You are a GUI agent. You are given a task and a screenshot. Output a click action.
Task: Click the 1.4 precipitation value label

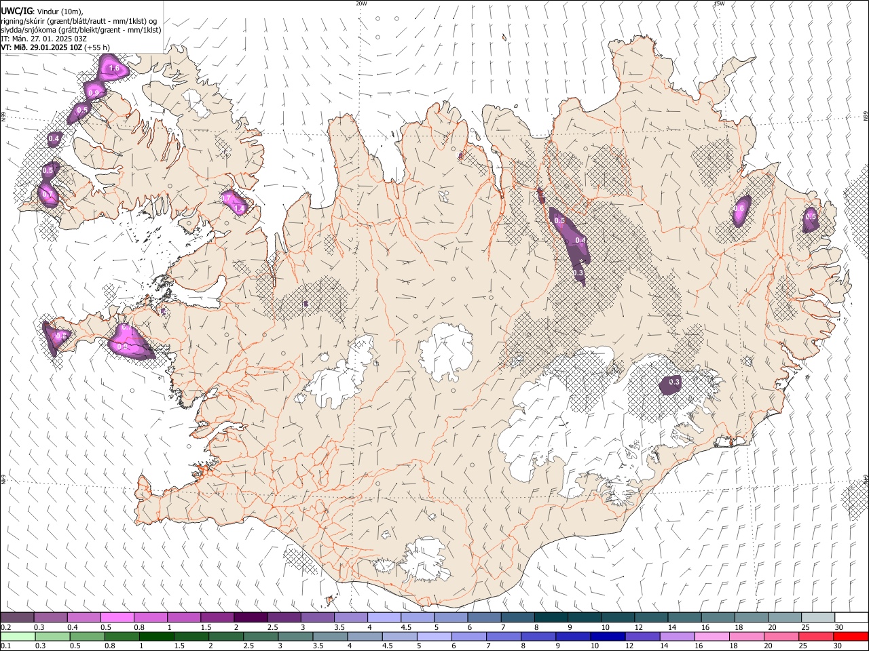click(x=239, y=209)
